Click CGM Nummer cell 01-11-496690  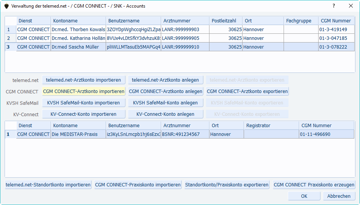pos(327,134)
